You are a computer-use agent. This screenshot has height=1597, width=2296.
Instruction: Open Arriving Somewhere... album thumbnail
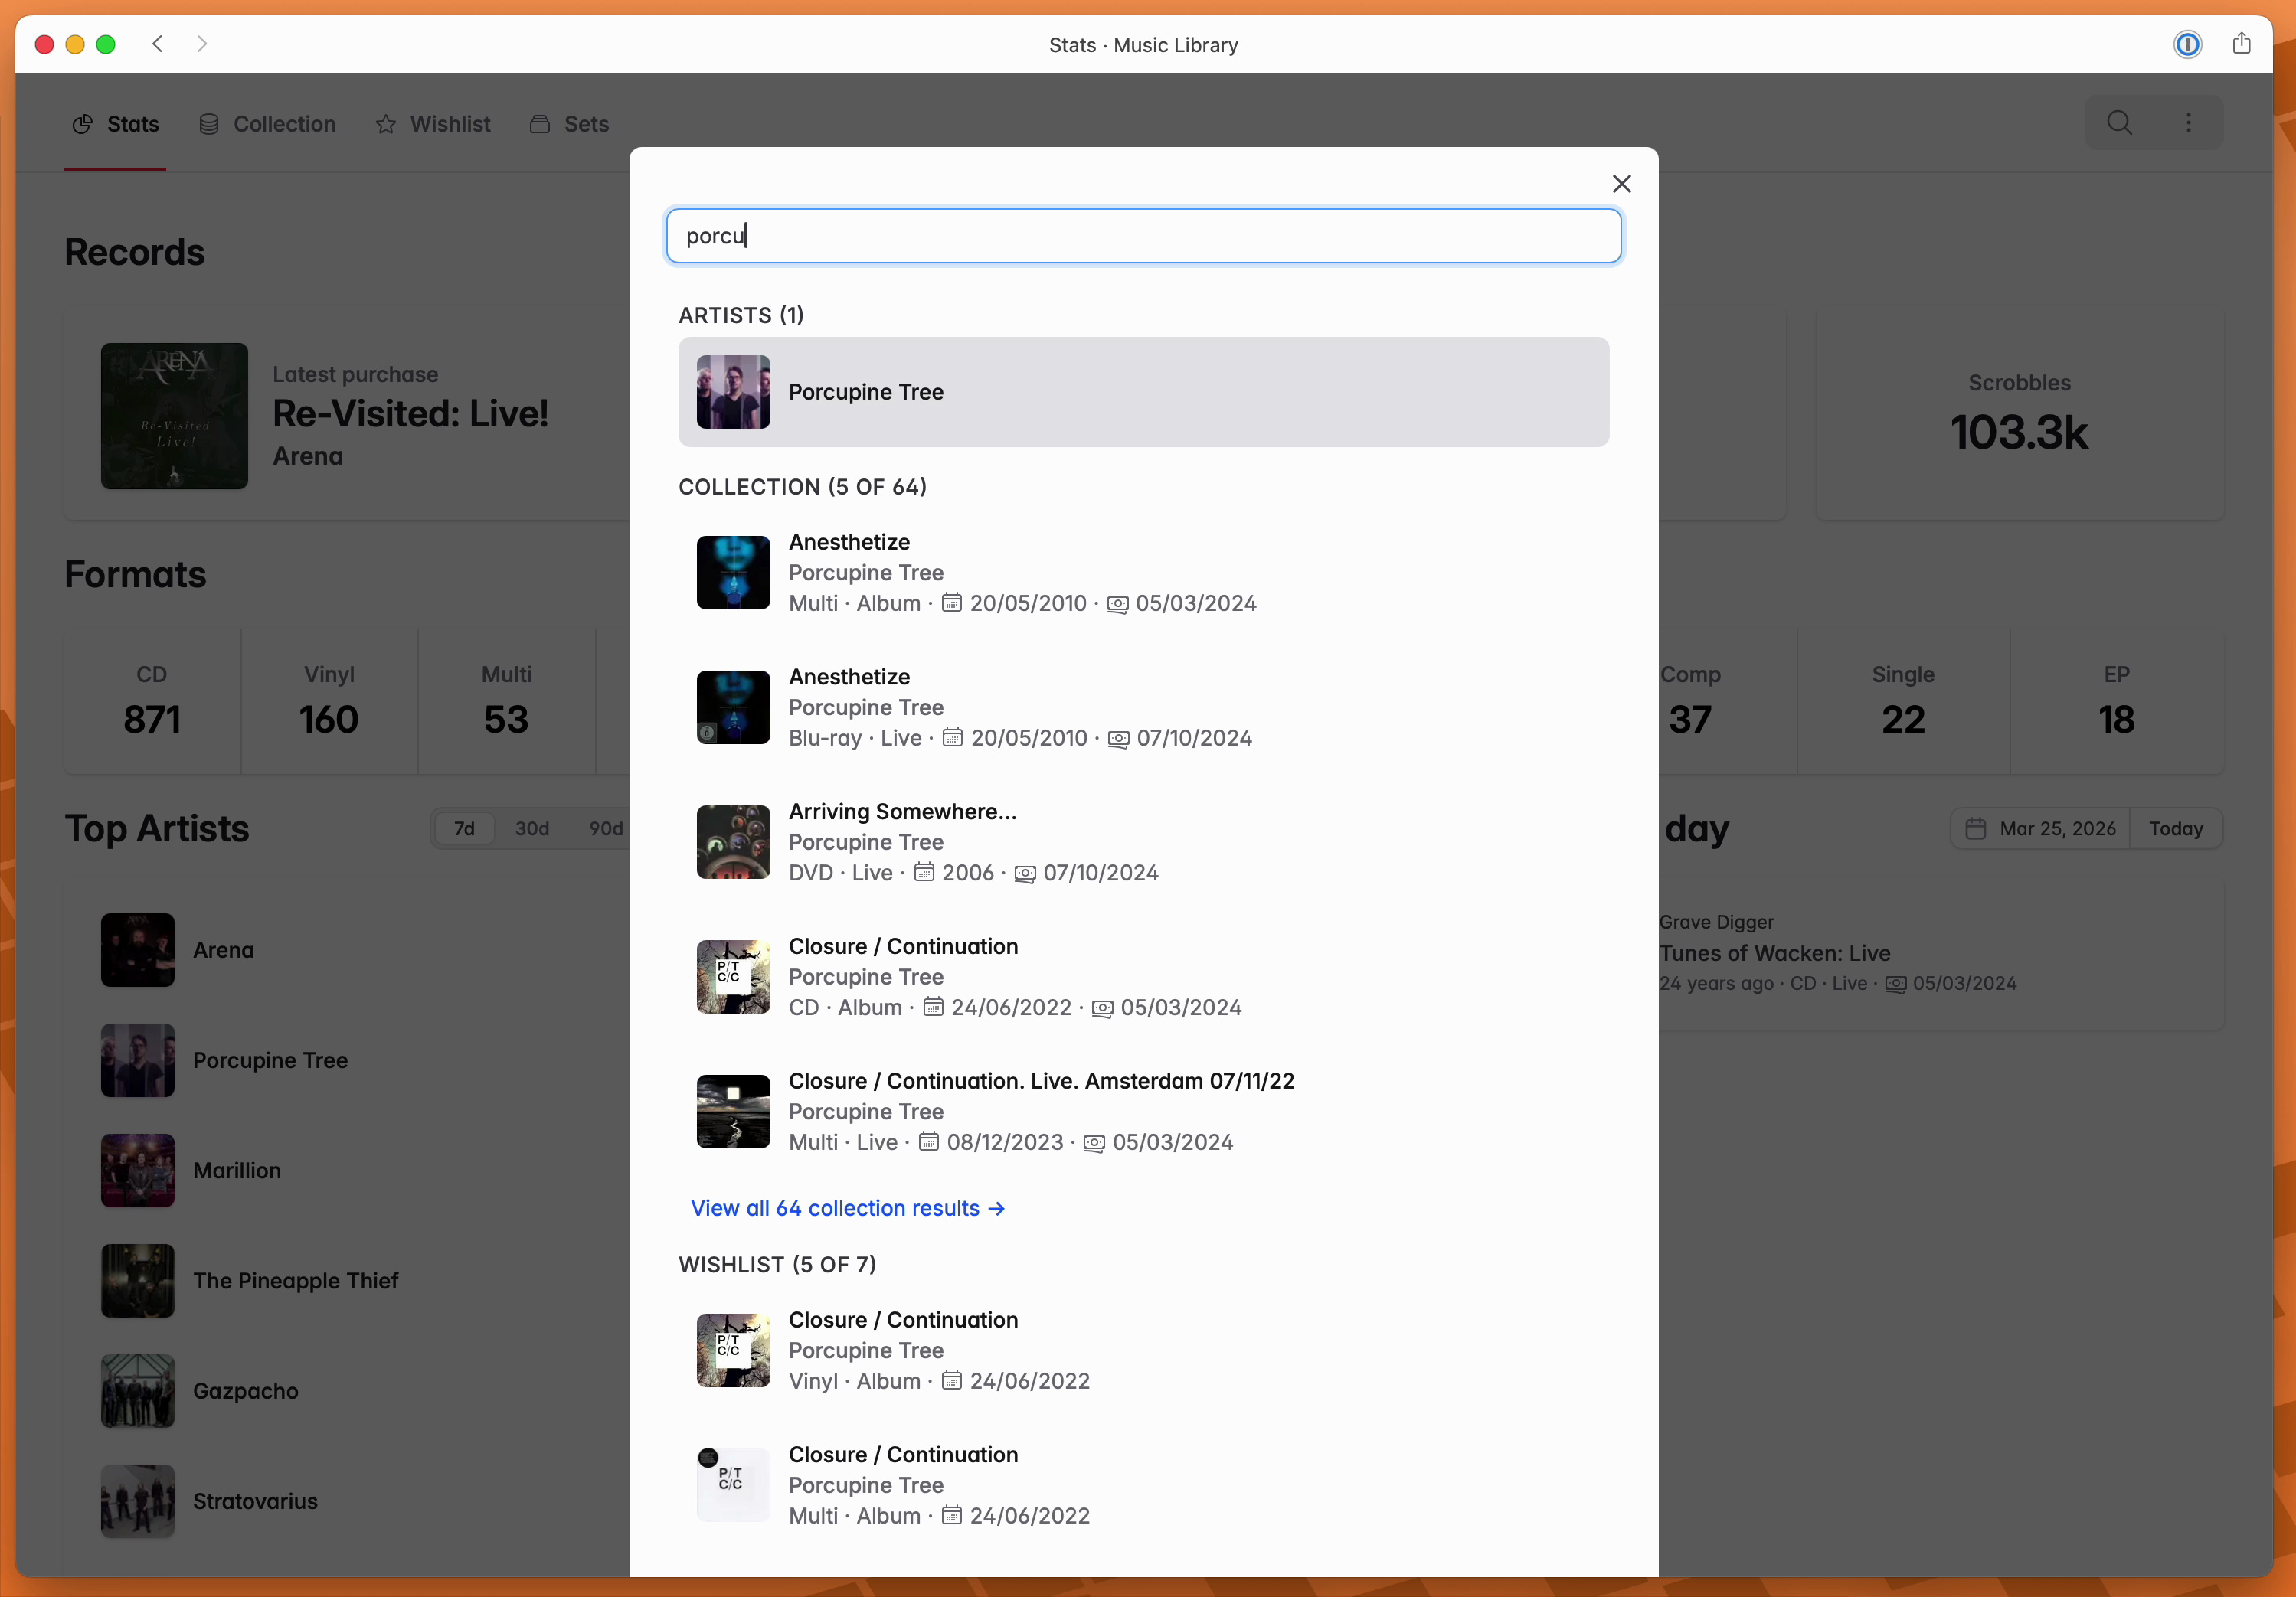click(733, 841)
